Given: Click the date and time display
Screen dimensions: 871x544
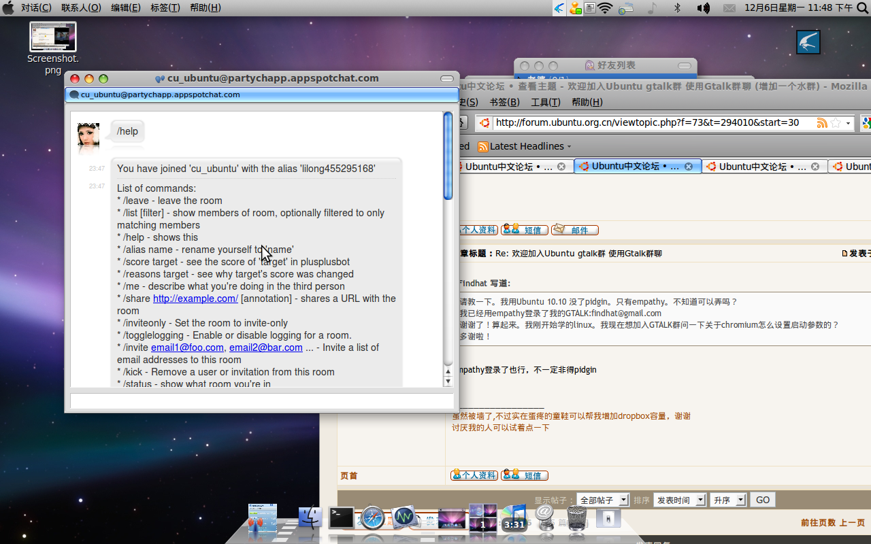Looking at the screenshot, I should [x=798, y=7].
